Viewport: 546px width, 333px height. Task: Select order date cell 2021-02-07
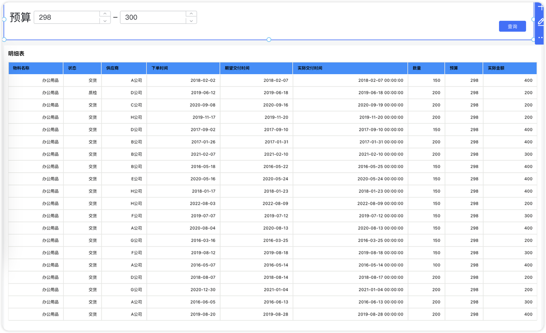tap(183, 154)
